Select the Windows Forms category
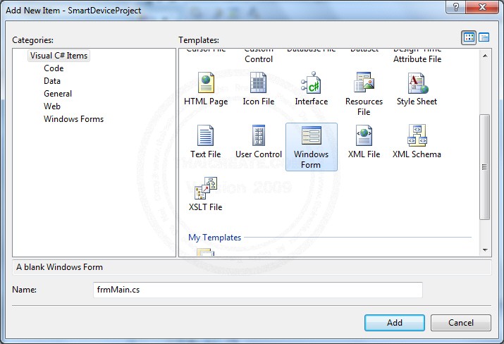 73,119
